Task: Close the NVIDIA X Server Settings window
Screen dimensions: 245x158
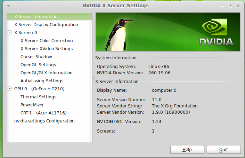Action: 238,6
